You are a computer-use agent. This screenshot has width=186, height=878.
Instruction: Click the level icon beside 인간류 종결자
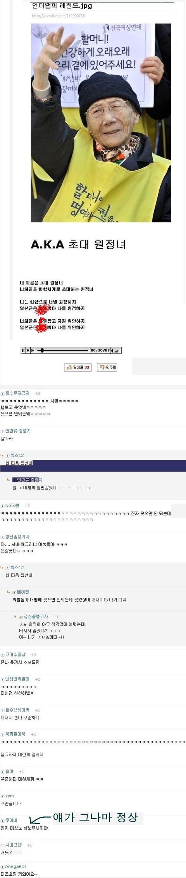[3, 431]
